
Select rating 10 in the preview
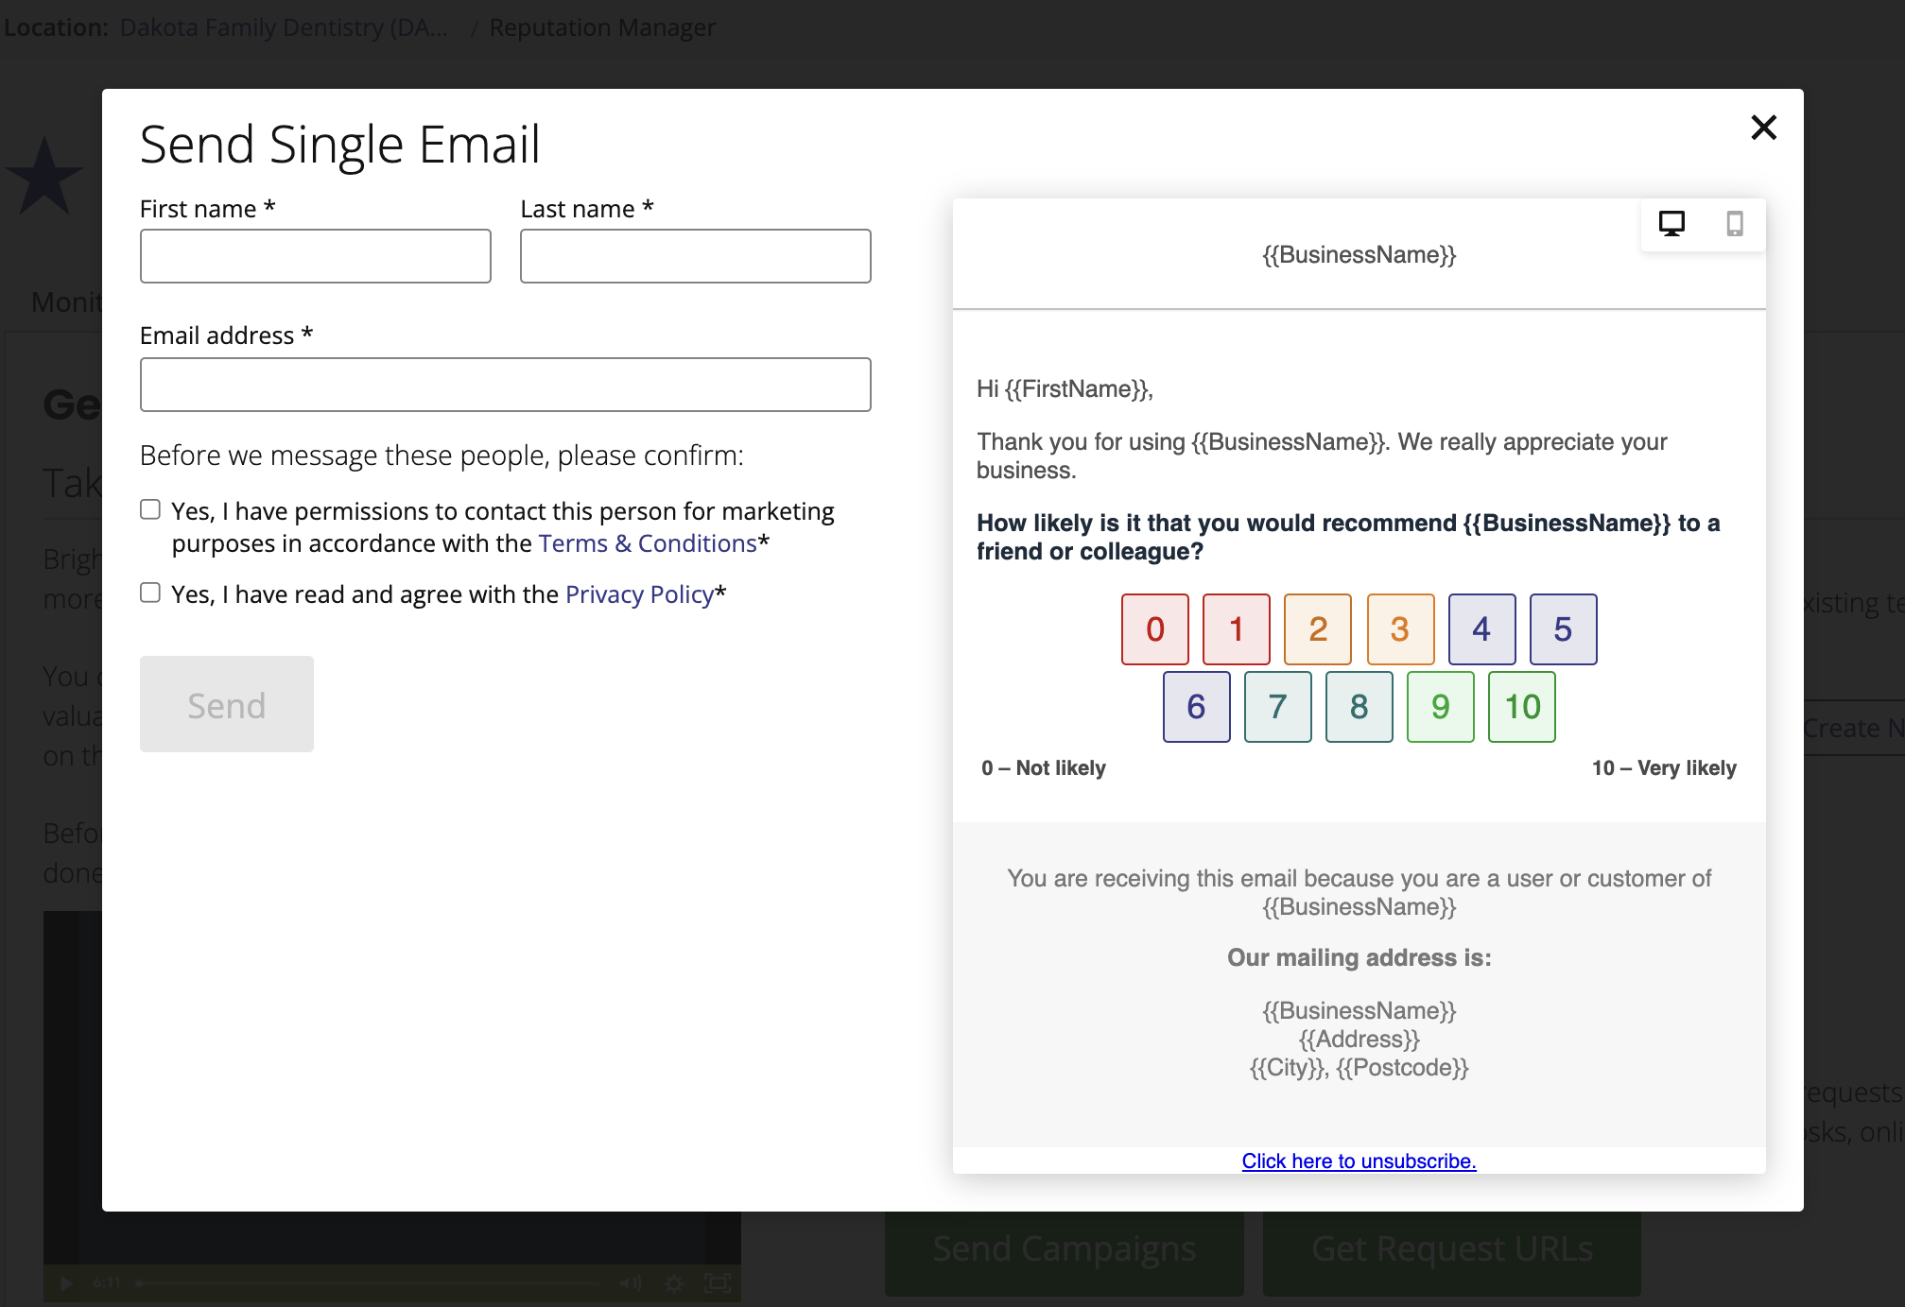point(1522,707)
